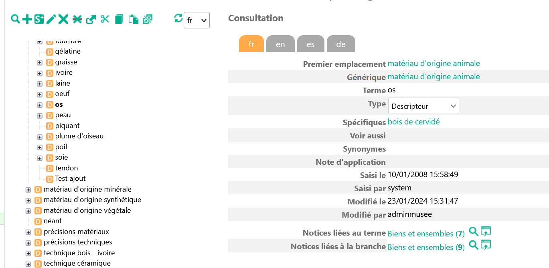Click the Consultation heading
Viewport: 549px width, 268px height.
[x=256, y=18]
